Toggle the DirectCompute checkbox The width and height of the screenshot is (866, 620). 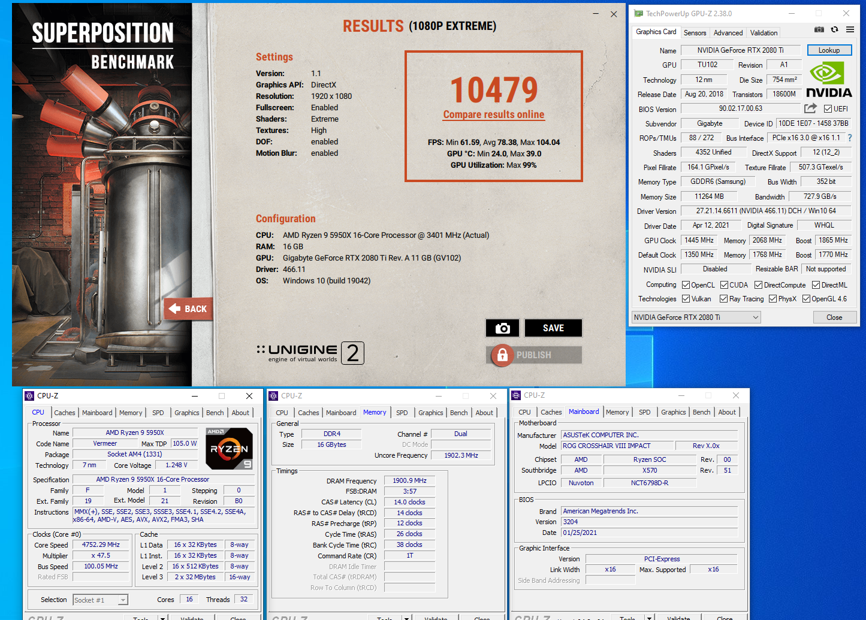coord(758,285)
